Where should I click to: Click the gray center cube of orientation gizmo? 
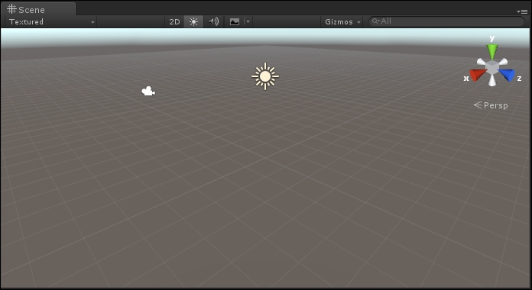pyautogui.click(x=492, y=68)
